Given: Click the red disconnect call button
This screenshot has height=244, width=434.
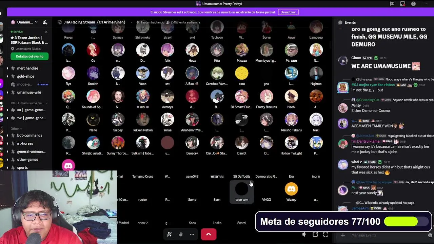Looking at the screenshot, I should point(209,234).
